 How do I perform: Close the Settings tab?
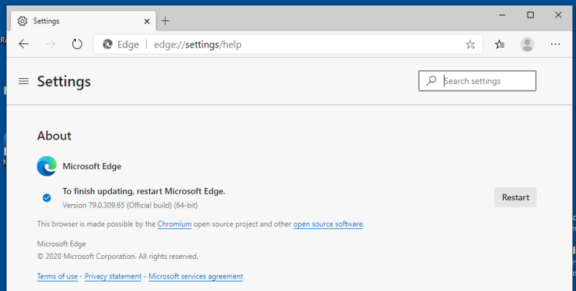[x=147, y=21]
